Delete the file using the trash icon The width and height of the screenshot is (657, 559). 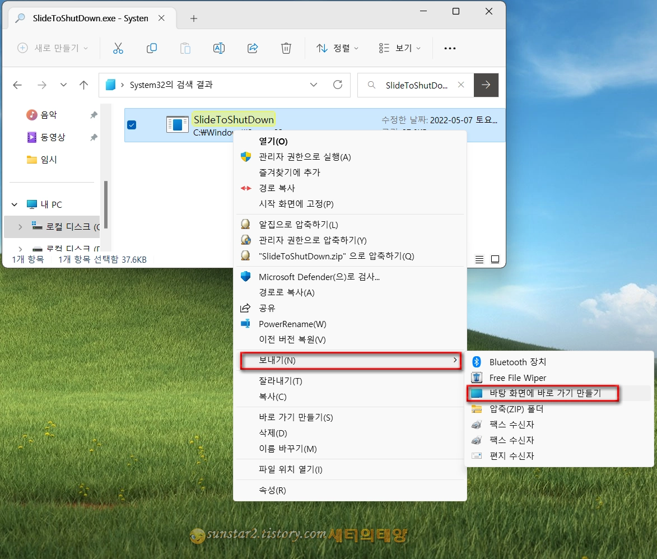pyautogui.click(x=286, y=48)
